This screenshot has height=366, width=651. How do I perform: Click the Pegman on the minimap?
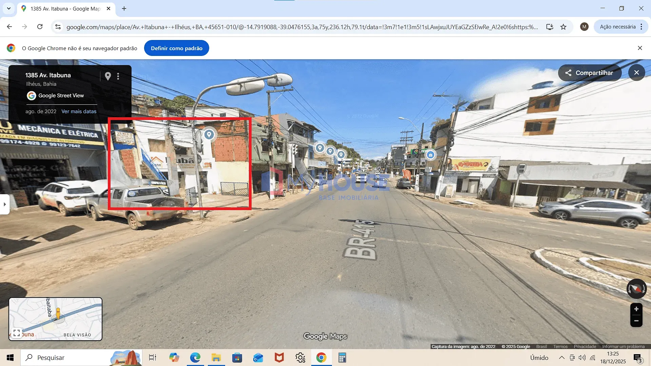(58, 313)
